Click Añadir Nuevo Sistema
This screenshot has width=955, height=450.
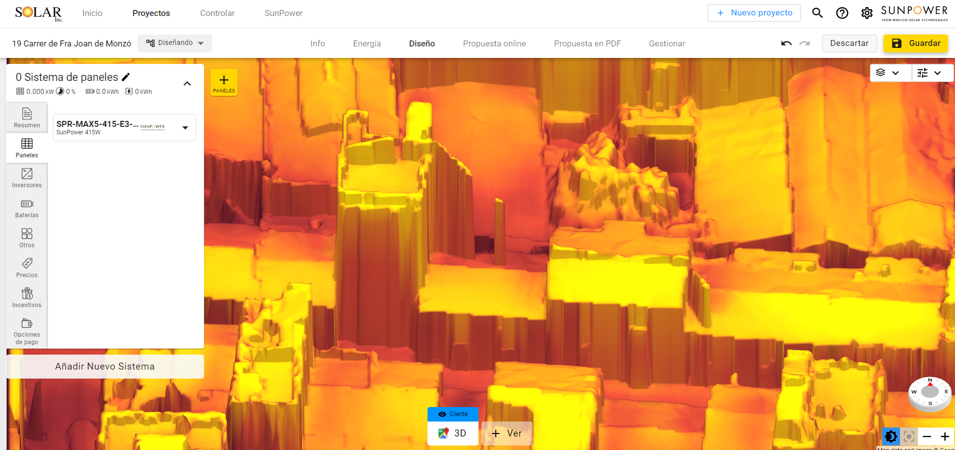coord(104,366)
